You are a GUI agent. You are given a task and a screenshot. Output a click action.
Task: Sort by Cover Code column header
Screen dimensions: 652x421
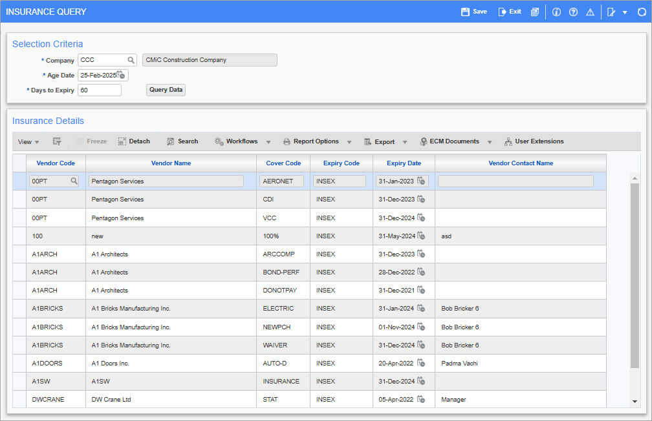283,163
